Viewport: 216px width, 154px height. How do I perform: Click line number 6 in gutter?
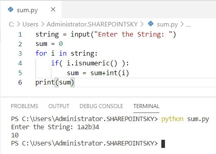pyautogui.click(x=20, y=82)
